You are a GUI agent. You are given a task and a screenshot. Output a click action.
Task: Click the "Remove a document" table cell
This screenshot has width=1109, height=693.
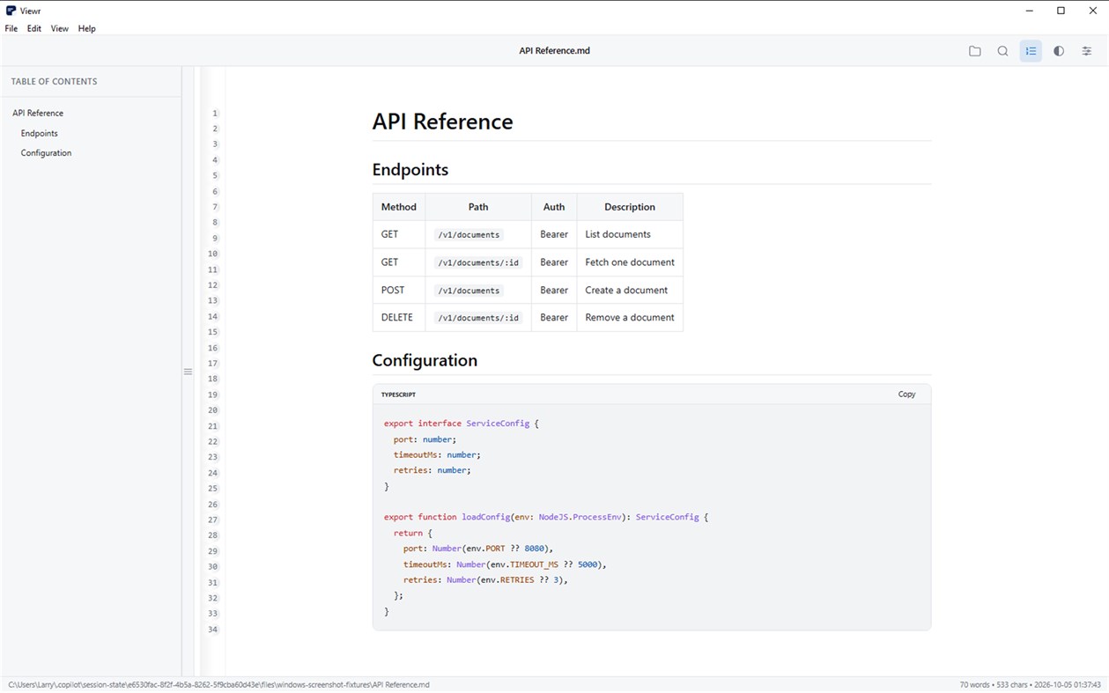pyautogui.click(x=630, y=318)
